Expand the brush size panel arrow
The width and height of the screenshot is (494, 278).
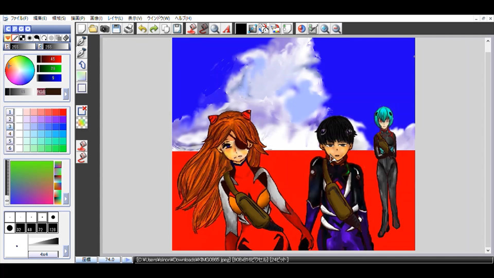[x=65, y=251]
